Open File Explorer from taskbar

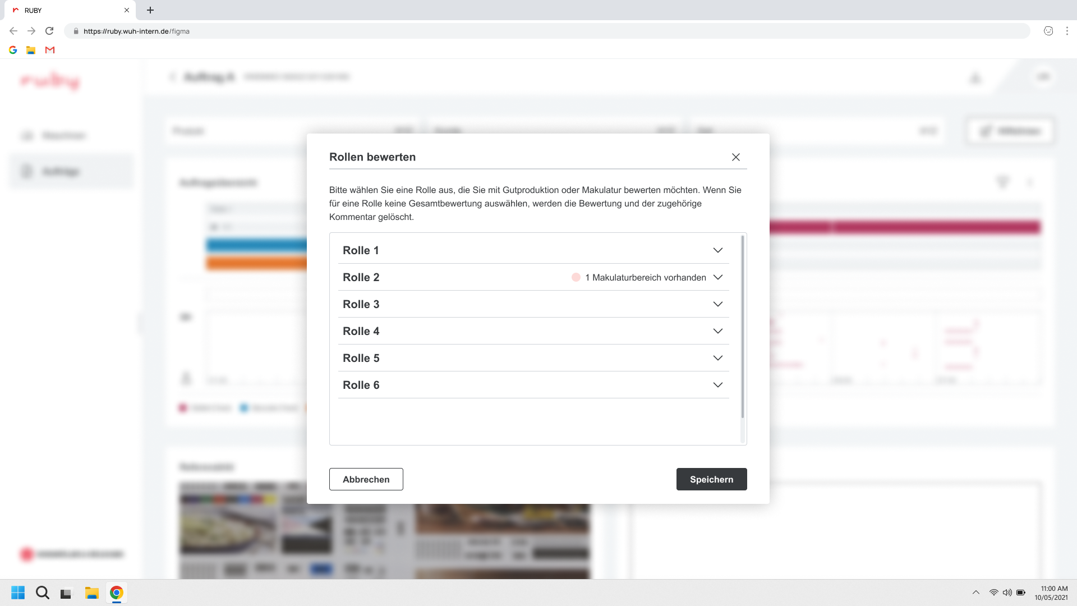tap(91, 593)
